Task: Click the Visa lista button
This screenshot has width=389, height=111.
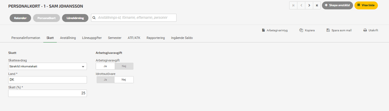Action: point(366,6)
